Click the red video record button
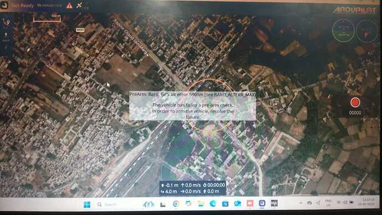This screenshot has height=215, width=382. coord(355,103)
